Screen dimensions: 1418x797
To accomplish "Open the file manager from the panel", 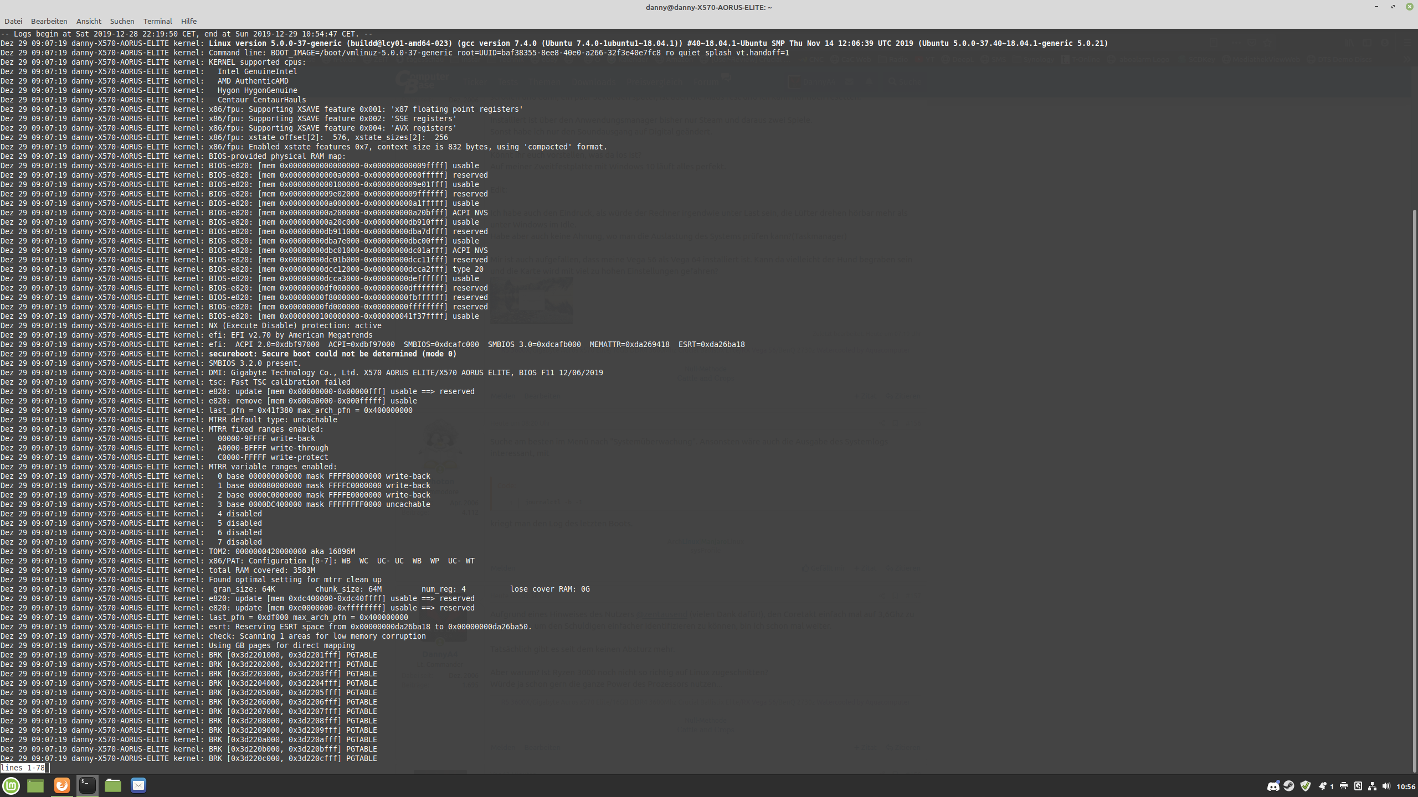I will (113, 785).
